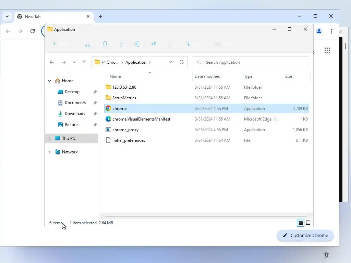Collapse the Home tree node
Viewport: 351px width, 263px height.
click(x=49, y=81)
